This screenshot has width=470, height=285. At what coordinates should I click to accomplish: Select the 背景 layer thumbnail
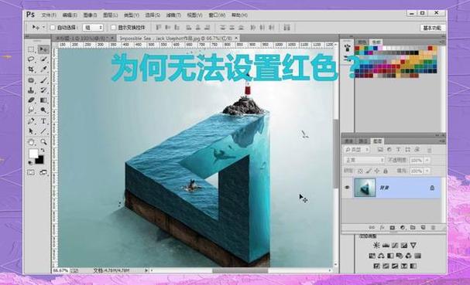tap(365, 188)
